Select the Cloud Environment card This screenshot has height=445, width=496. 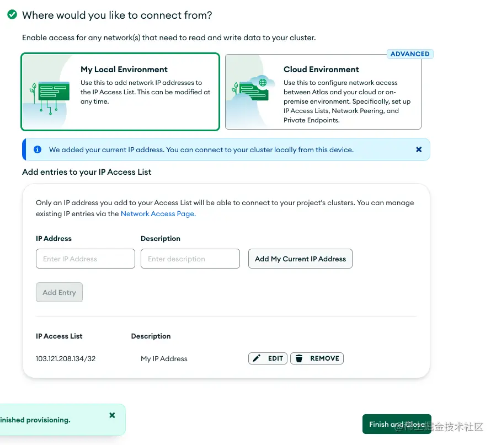323,92
